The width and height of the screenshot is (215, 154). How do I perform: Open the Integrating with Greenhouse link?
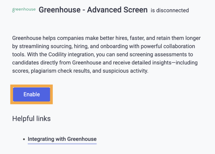coord(62,139)
